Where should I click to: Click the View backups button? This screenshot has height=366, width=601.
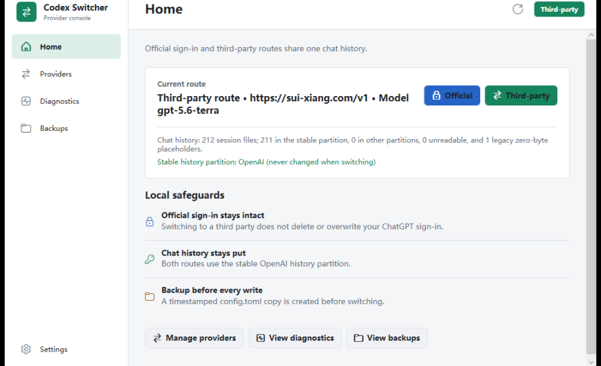(x=387, y=338)
